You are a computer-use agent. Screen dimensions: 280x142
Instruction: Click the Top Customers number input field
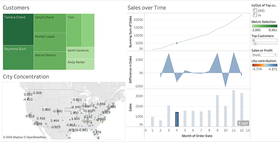265,41
